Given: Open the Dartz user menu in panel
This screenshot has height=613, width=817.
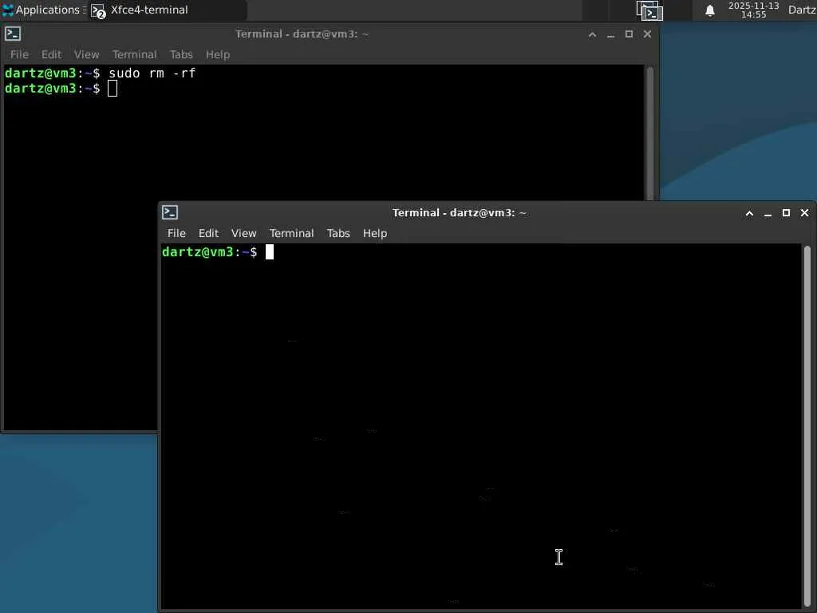Looking at the screenshot, I should point(803,10).
